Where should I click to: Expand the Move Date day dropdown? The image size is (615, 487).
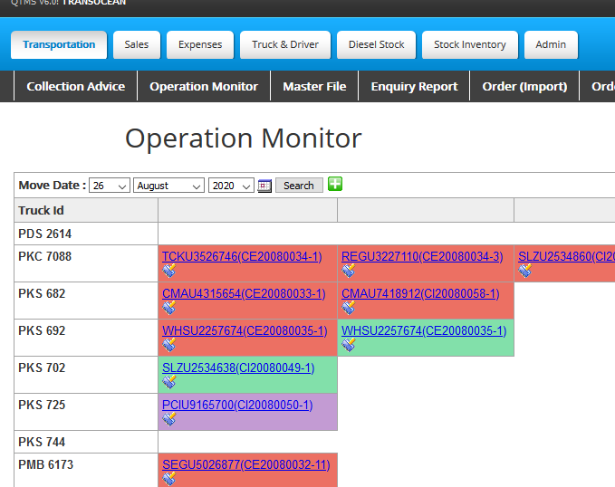click(110, 186)
